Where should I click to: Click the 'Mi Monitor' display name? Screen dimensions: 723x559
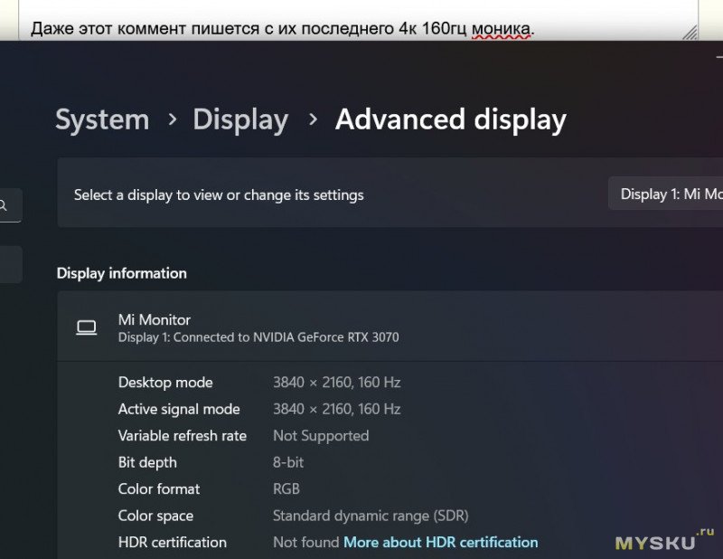pyautogui.click(x=154, y=319)
